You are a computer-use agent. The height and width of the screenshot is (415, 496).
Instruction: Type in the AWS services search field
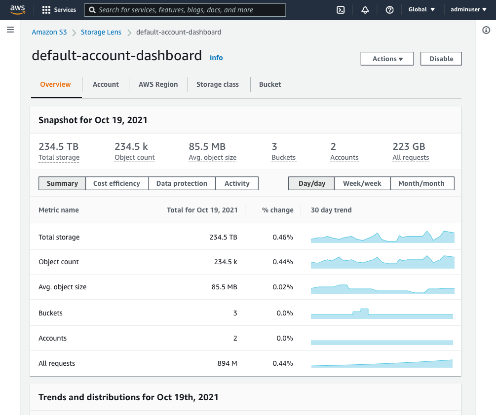pos(190,10)
